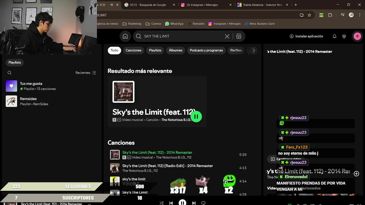
Task: Pause the top result with green button
Action: [196, 116]
